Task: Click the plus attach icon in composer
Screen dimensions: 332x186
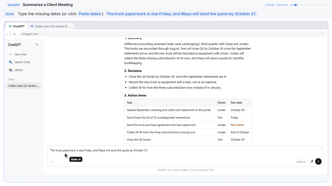Action: pos(52,162)
